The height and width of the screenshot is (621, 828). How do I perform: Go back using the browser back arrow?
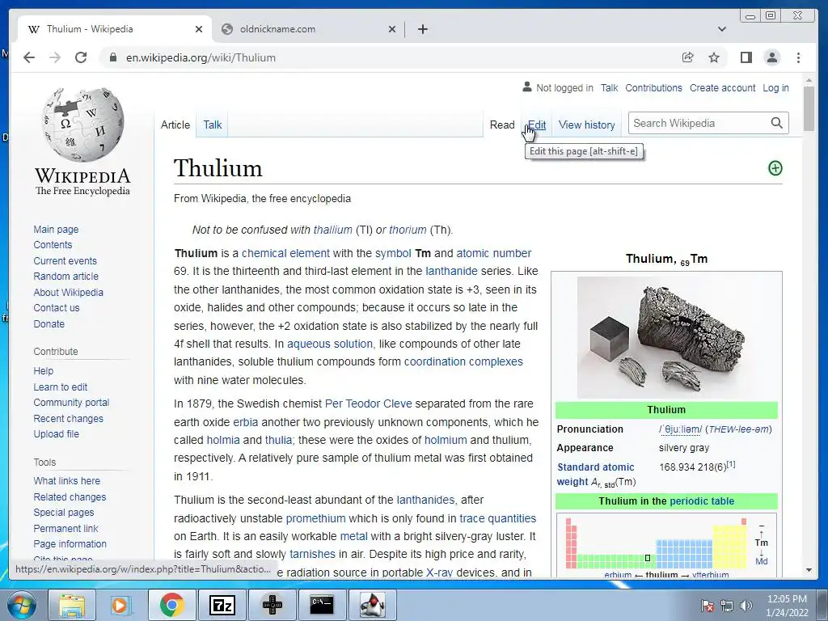(x=29, y=57)
